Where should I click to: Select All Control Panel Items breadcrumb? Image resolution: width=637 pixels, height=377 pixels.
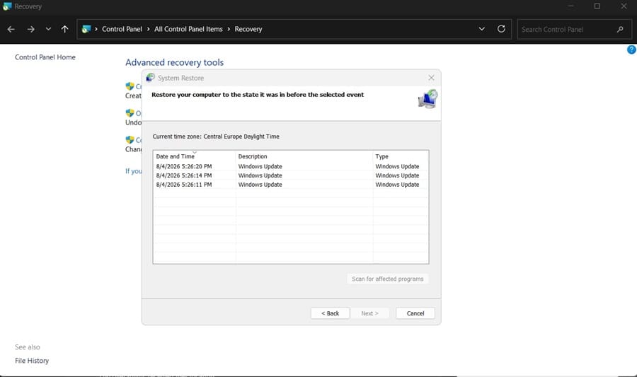tap(188, 29)
